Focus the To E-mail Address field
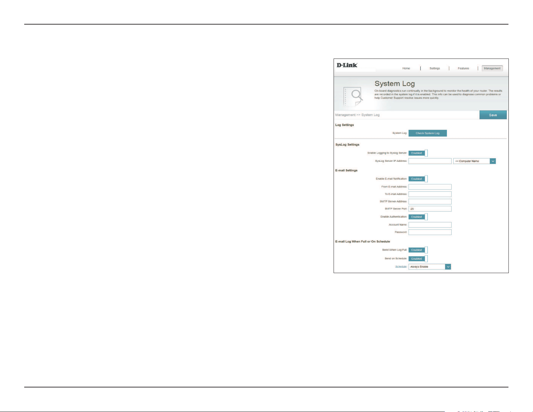This screenshot has height=412, width=533. click(x=430, y=194)
